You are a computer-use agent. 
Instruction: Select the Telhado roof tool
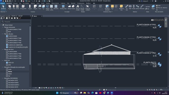(x=35, y=7)
